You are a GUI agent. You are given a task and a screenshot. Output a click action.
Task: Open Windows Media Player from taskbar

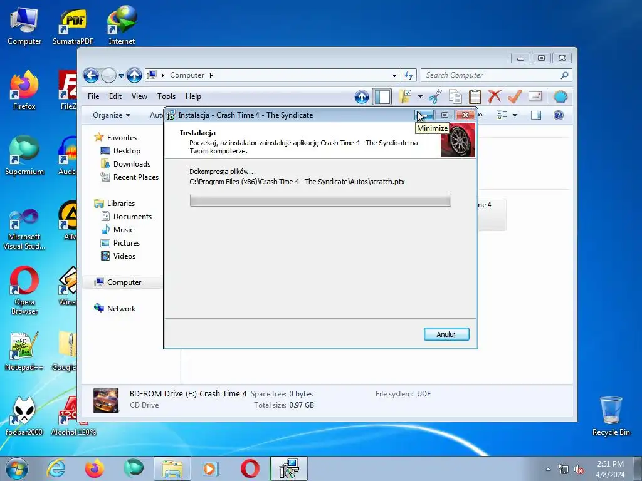coord(211,468)
